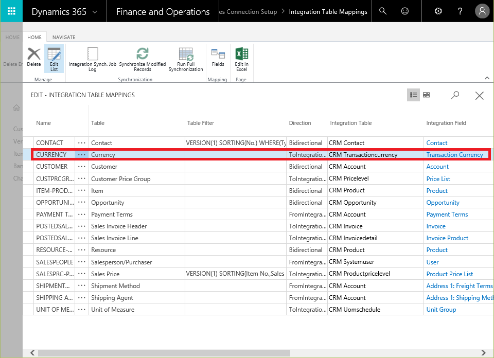
Task: Toggle the Edit List ribbon button
Action: (54, 59)
